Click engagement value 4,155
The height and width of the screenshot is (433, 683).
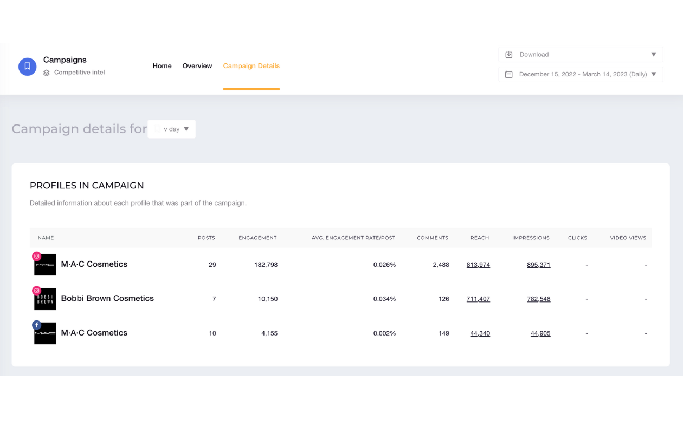[269, 333]
